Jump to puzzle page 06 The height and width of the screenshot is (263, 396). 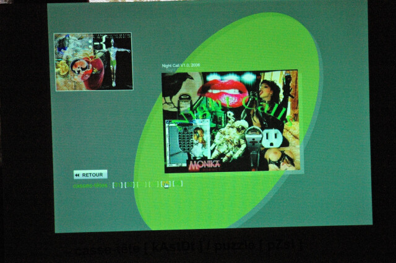(x=178, y=184)
